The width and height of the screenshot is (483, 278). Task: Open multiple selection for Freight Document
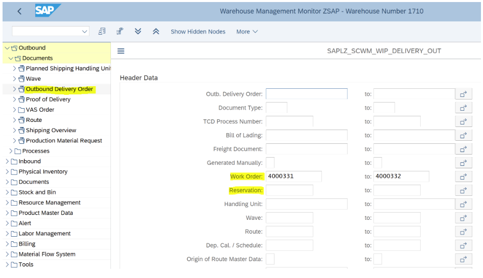464,149
